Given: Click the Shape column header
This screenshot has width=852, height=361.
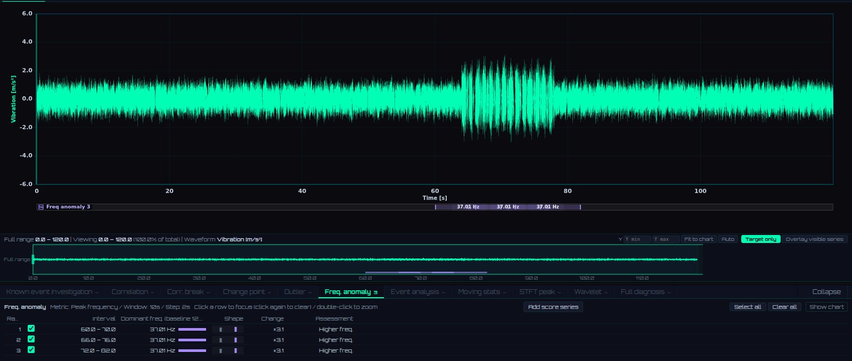Looking at the screenshot, I should [x=234, y=318].
